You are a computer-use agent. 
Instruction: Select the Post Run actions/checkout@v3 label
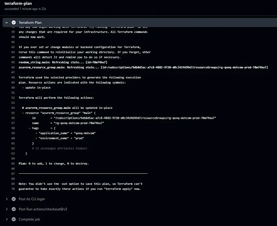(43, 209)
